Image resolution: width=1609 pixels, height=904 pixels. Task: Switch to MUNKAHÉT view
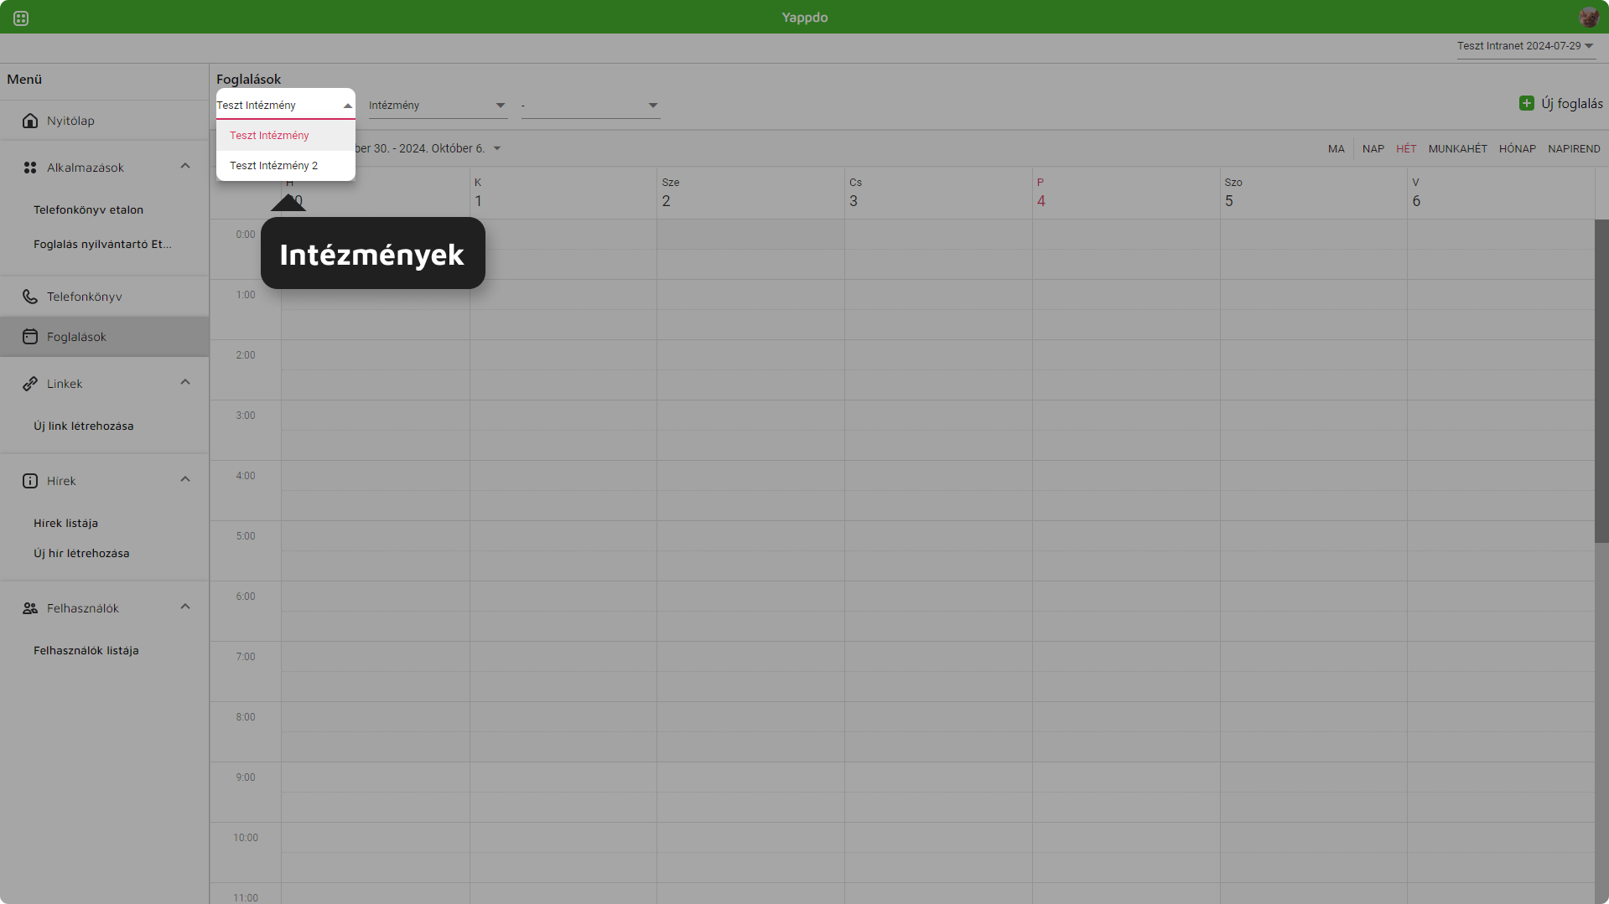[1458, 149]
